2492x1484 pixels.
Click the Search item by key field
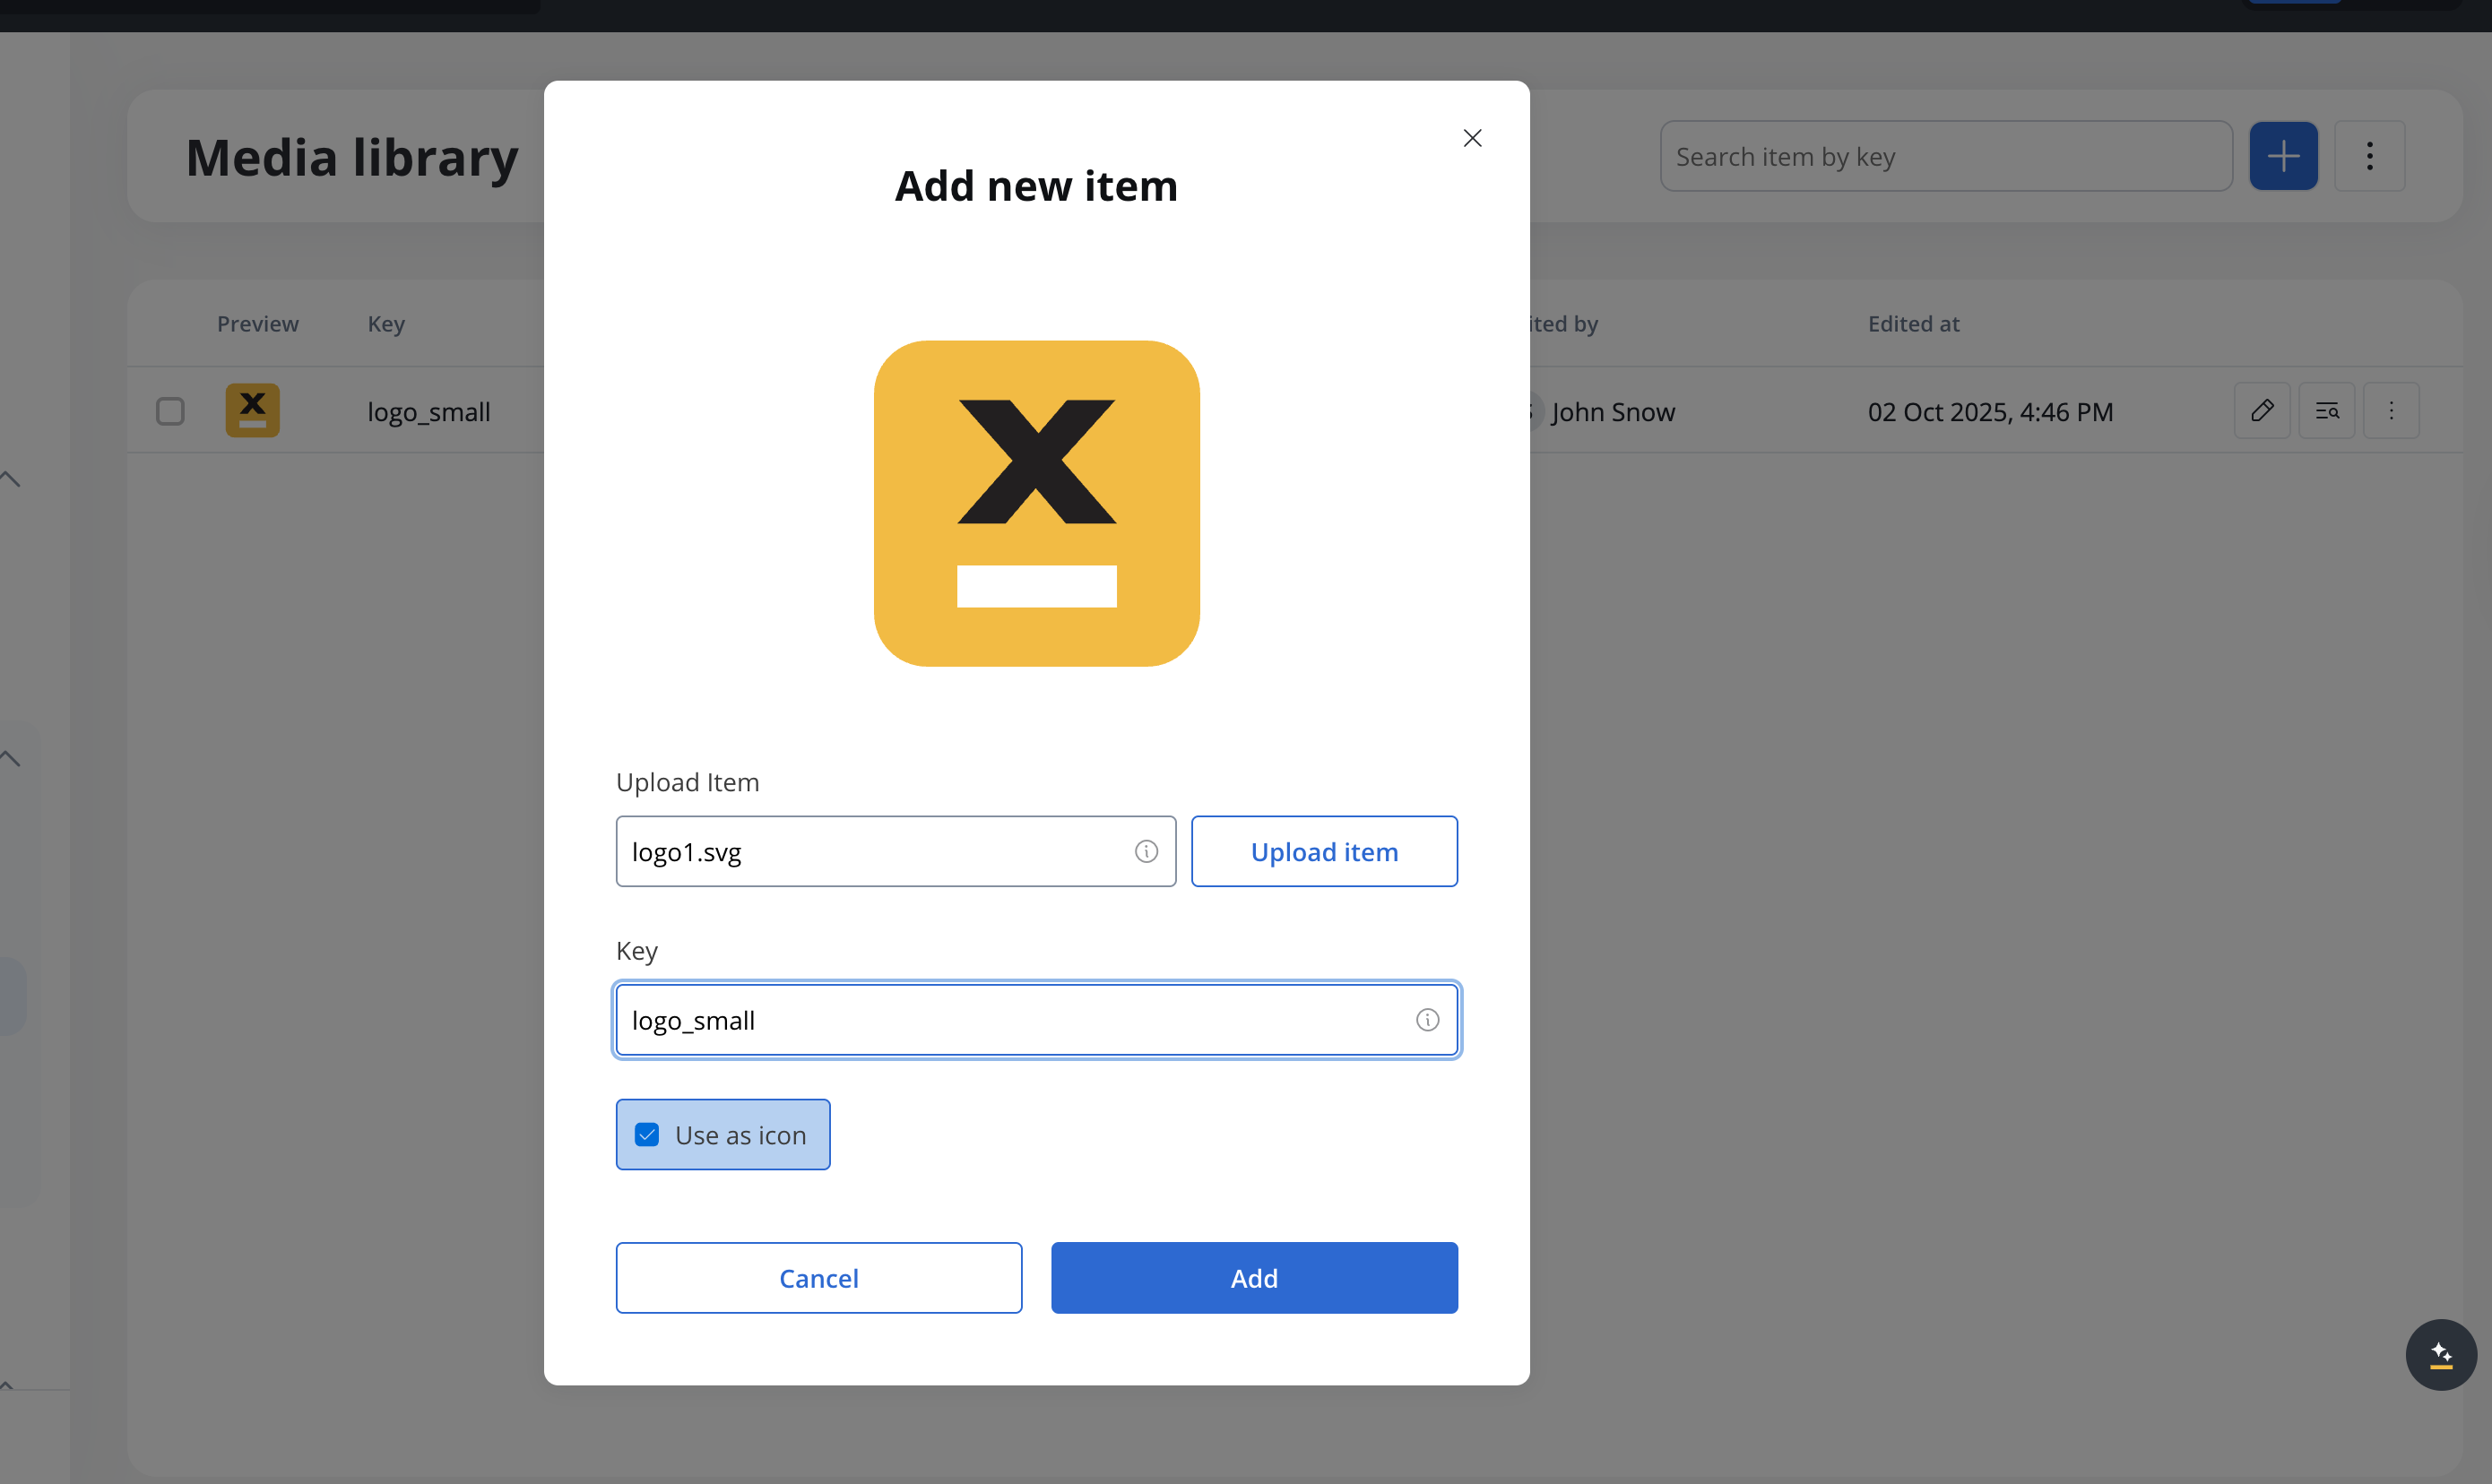(x=1945, y=157)
